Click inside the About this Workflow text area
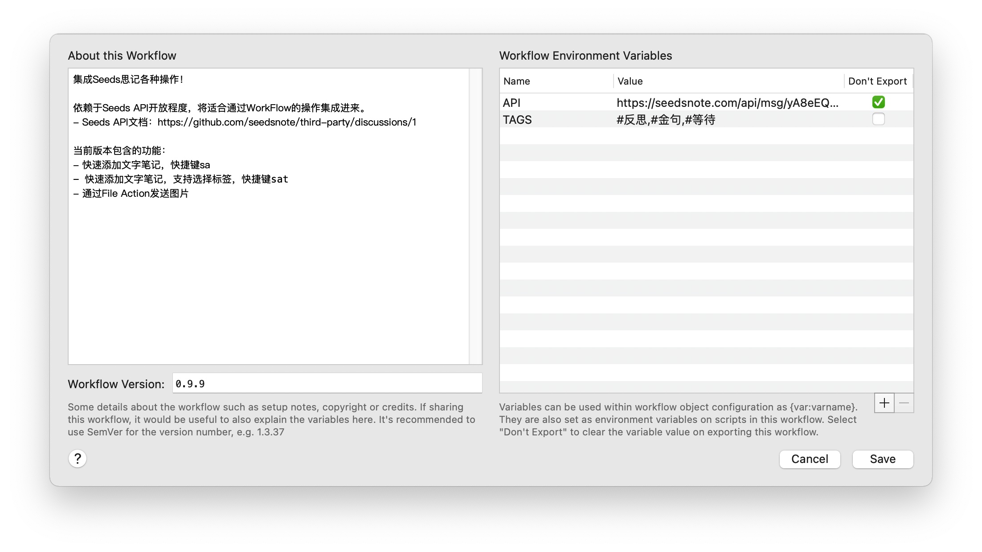Screen dimensions: 982x552 [269, 216]
